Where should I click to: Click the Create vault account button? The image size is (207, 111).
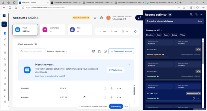pyautogui.click(x=121, y=51)
